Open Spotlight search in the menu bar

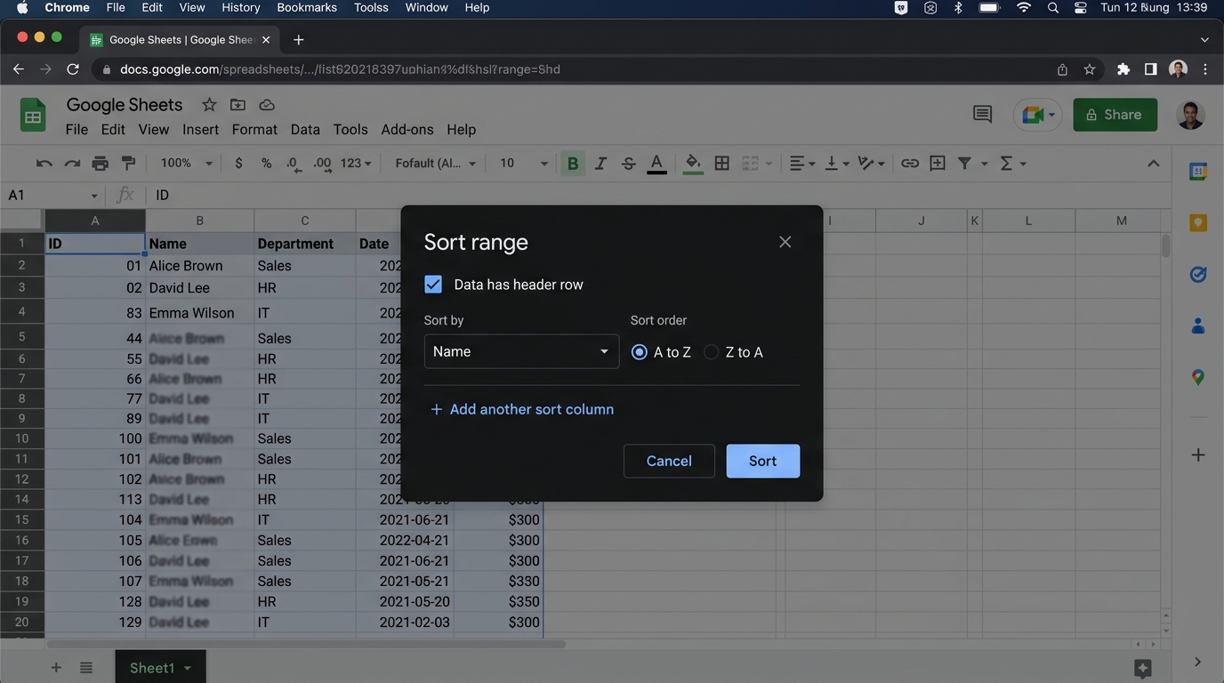1052,8
